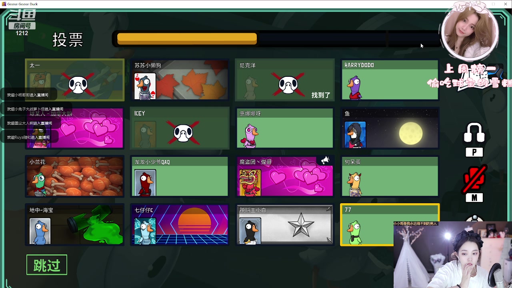This screenshot has width=512, height=288.
Task: Click the voting timer progress bar
Action: pyautogui.click(x=276, y=39)
